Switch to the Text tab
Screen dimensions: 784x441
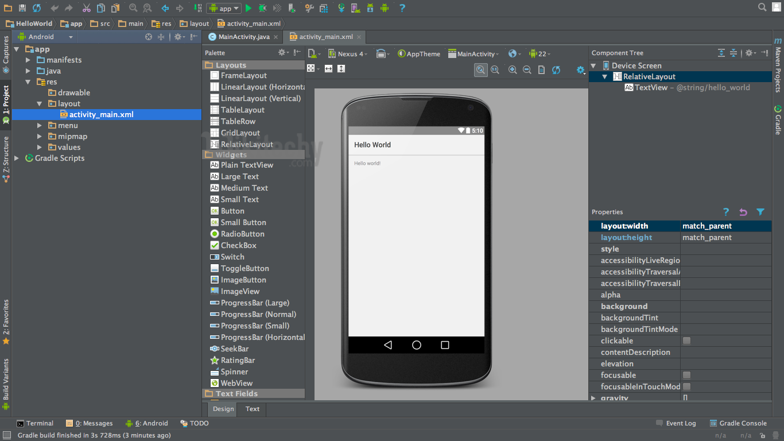[x=252, y=409]
